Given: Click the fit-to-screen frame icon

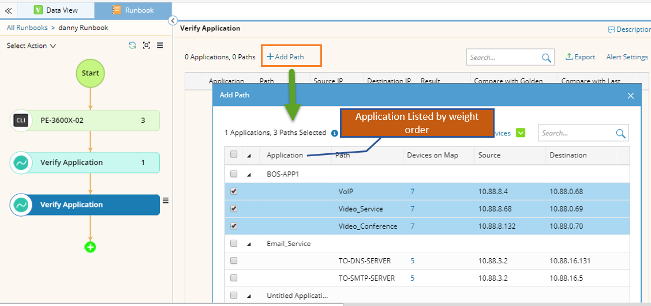Looking at the screenshot, I should point(147,46).
